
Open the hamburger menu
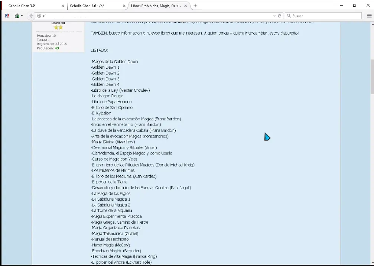click(369, 16)
